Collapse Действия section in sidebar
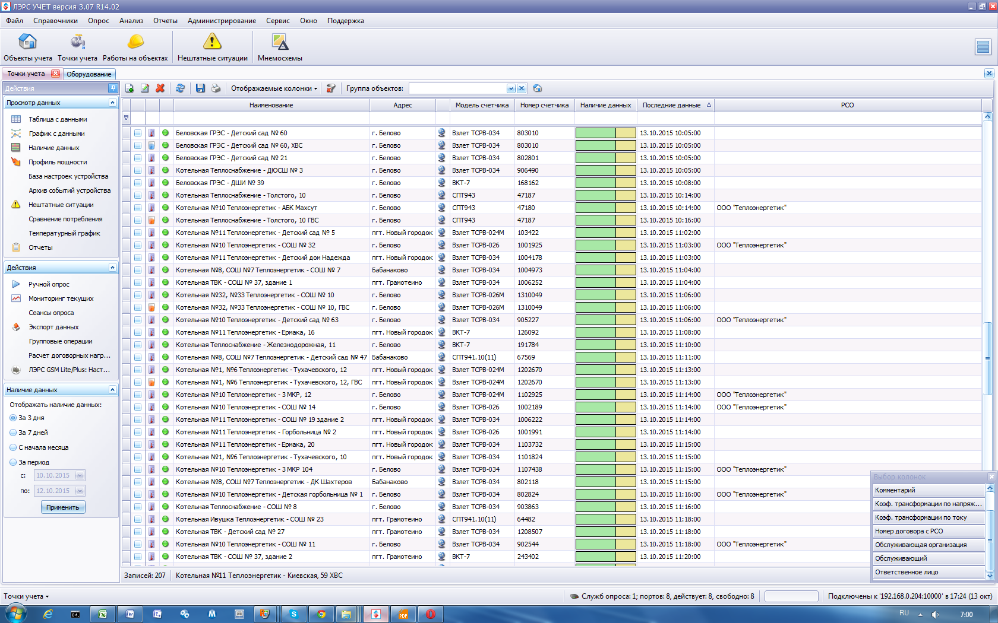This screenshot has width=998, height=623. click(112, 268)
